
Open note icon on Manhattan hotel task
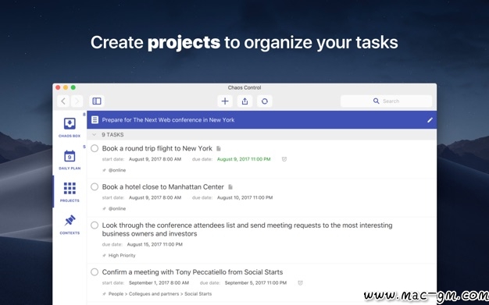(x=230, y=187)
